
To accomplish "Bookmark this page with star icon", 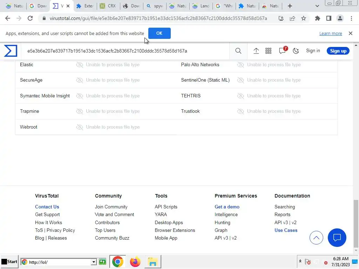I will point(304,18).
